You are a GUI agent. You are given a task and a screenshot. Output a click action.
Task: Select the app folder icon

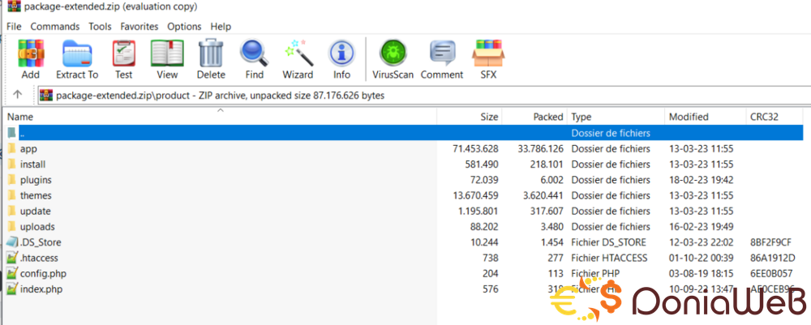(11, 149)
